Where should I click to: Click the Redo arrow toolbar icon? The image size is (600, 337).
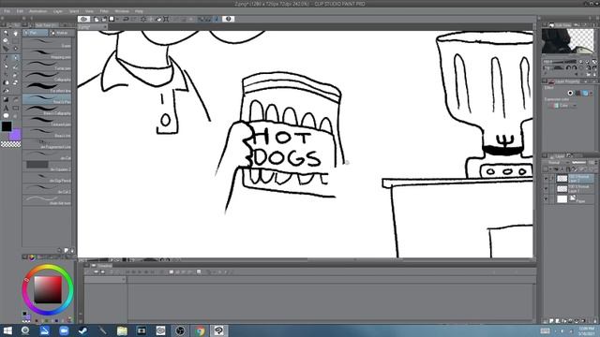[134, 19]
